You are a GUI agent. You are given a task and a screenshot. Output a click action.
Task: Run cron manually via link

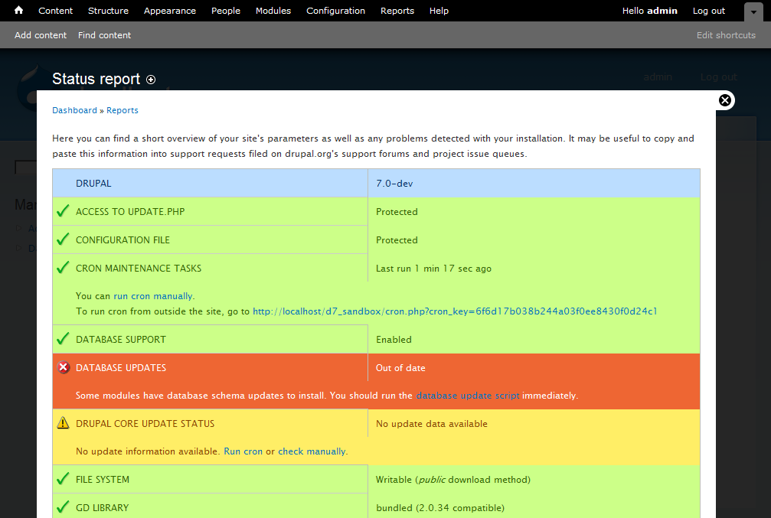tap(153, 296)
